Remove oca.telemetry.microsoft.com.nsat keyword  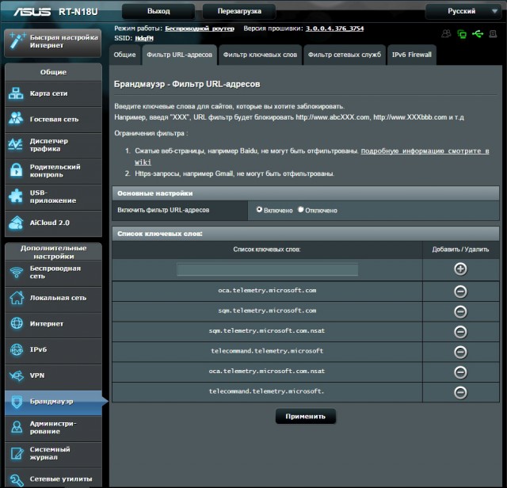460,372
